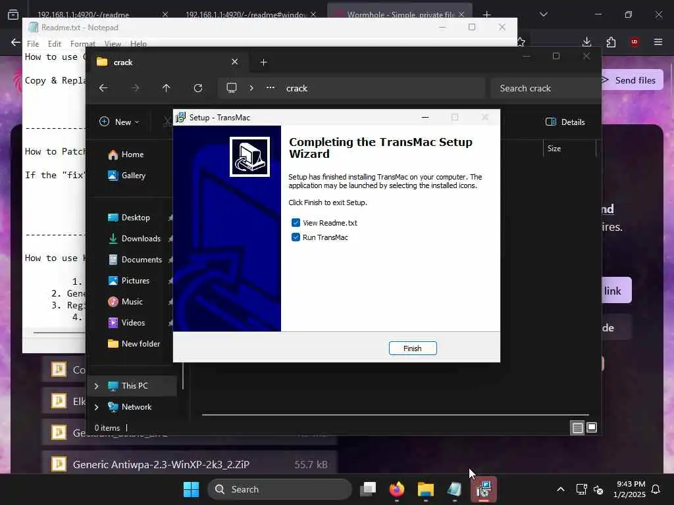Switch to details list view icon
This screenshot has height=505, width=674.
pos(577,427)
